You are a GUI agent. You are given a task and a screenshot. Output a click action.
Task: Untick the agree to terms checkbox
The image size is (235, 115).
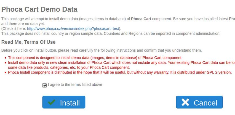45,85
